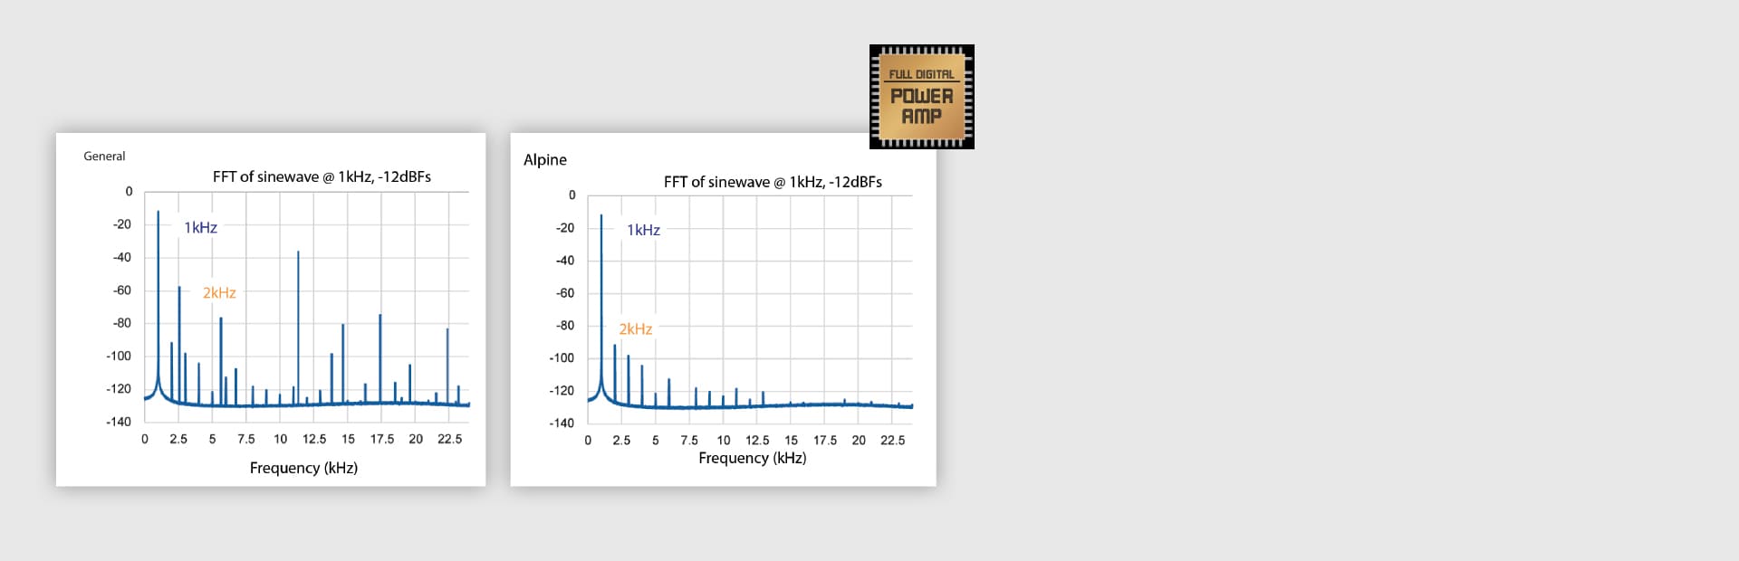Click the 22.5 x-axis value in Alpine chart
Image resolution: width=1739 pixels, height=561 pixels.
point(892,440)
